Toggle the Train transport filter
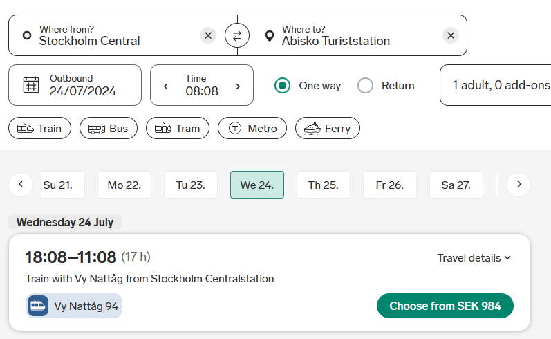 coord(39,128)
